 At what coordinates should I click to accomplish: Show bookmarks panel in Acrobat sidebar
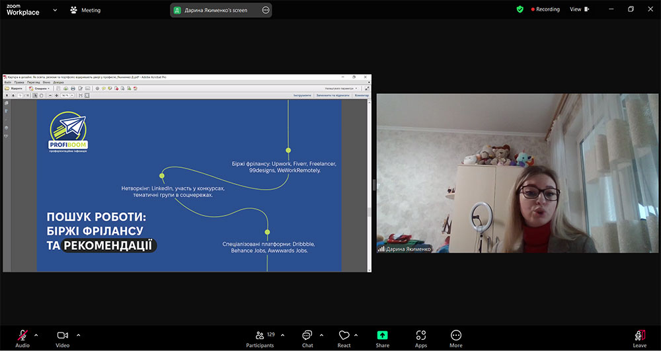tap(7, 111)
